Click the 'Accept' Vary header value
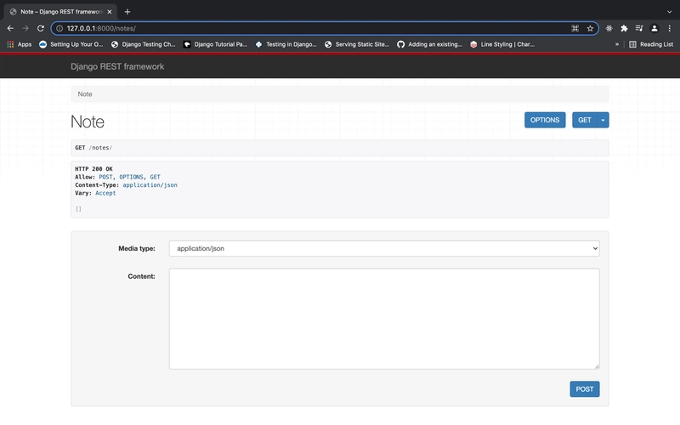680x425 pixels. point(105,194)
